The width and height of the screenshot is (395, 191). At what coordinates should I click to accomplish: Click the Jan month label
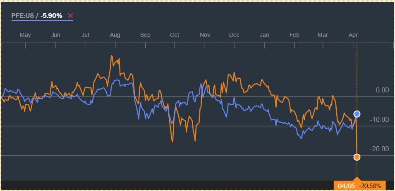coord(264,35)
